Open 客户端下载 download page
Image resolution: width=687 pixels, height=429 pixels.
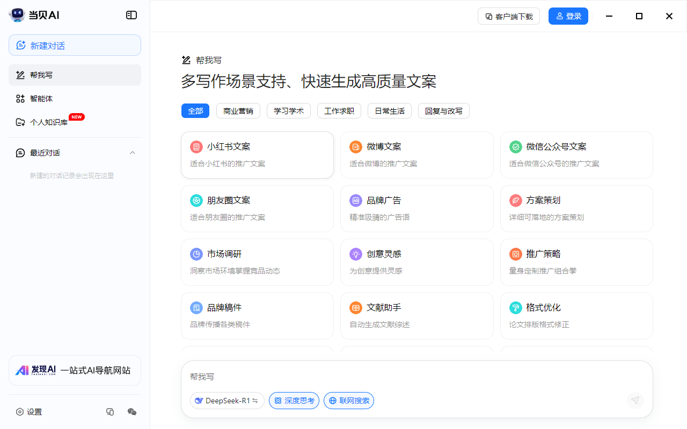508,16
